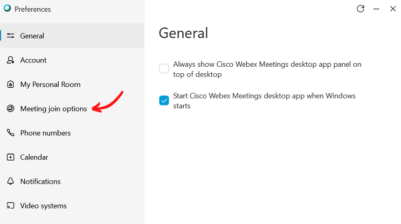Click the Meeting join options circular icon
The image size is (401, 224).
tap(10, 109)
